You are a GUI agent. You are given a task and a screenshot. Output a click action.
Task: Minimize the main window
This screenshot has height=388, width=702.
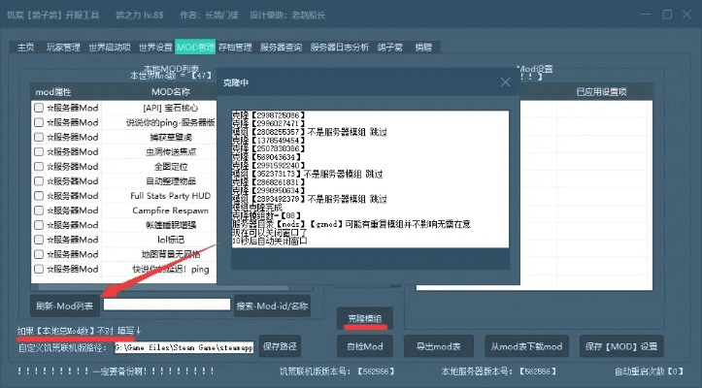[646, 15]
